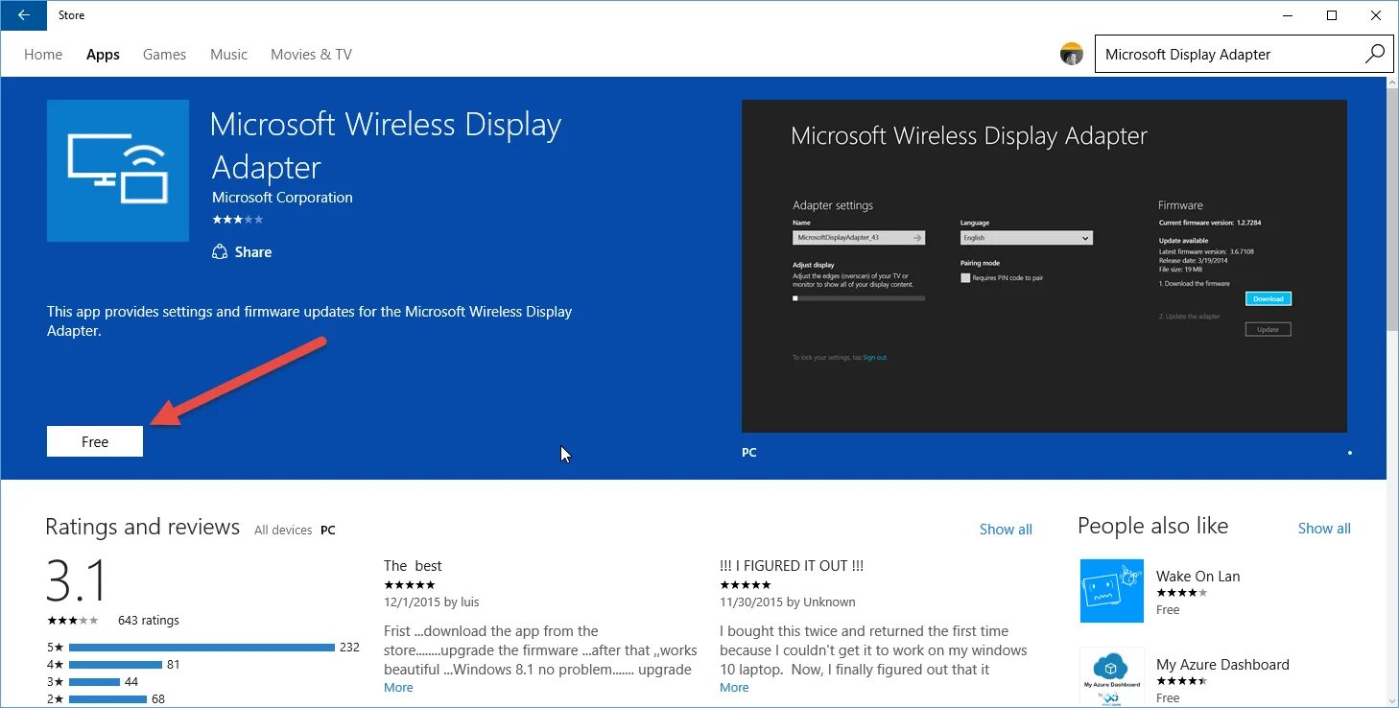The height and width of the screenshot is (708, 1399).
Task: Open the Games tab
Action: click(164, 55)
